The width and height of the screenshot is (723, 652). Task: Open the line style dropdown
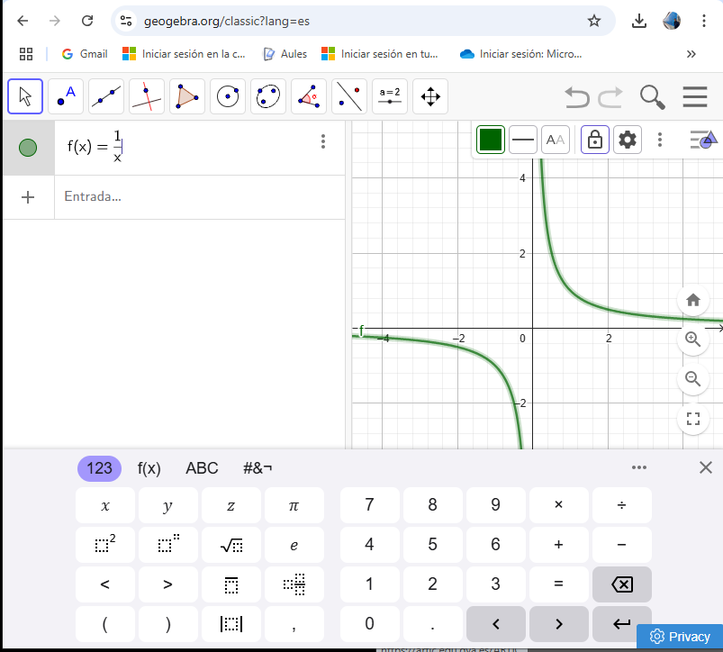[523, 140]
